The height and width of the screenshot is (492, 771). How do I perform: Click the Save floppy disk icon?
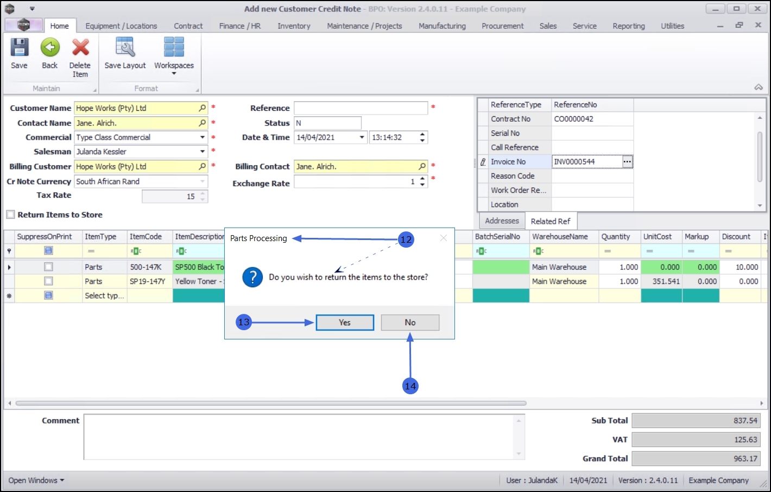tap(19, 48)
